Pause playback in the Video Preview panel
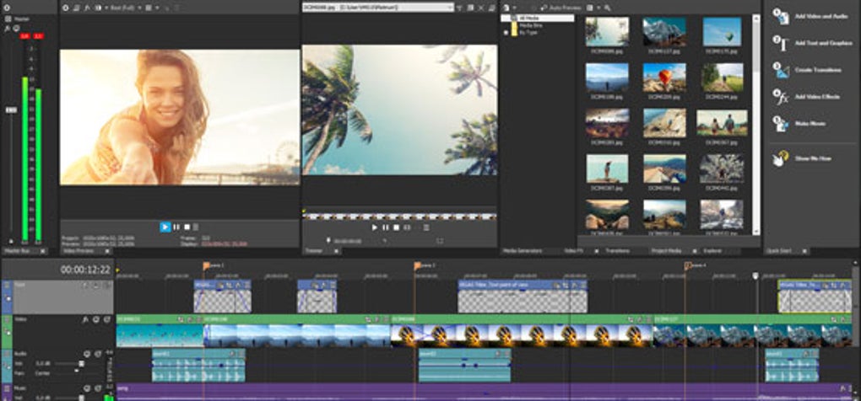Viewport: 861px width, 401px height. (176, 227)
